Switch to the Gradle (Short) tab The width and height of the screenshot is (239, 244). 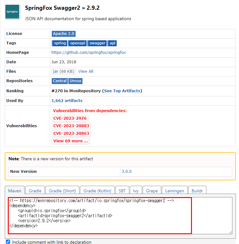(62, 190)
